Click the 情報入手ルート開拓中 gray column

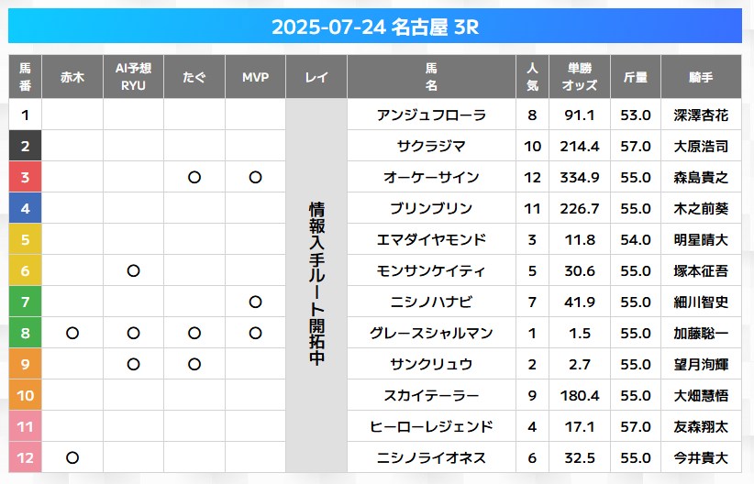click(x=316, y=285)
